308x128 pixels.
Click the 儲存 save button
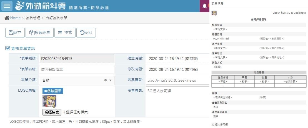click(x=15, y=32)
